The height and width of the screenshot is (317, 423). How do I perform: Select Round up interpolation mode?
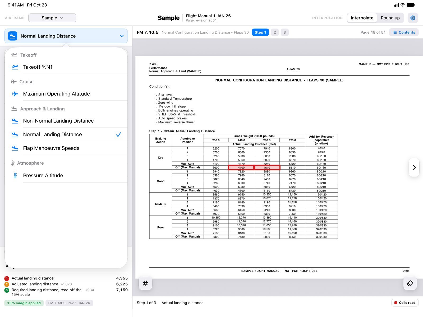[390, 18]
